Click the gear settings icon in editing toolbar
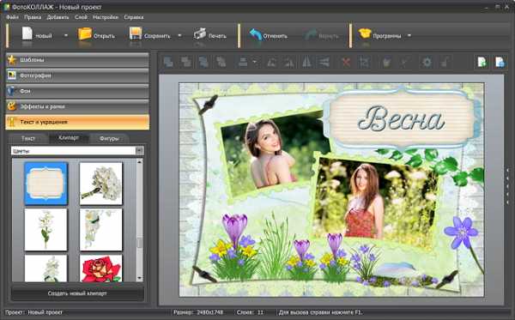This screenshot has width=515, height=320. pos(427,62)
